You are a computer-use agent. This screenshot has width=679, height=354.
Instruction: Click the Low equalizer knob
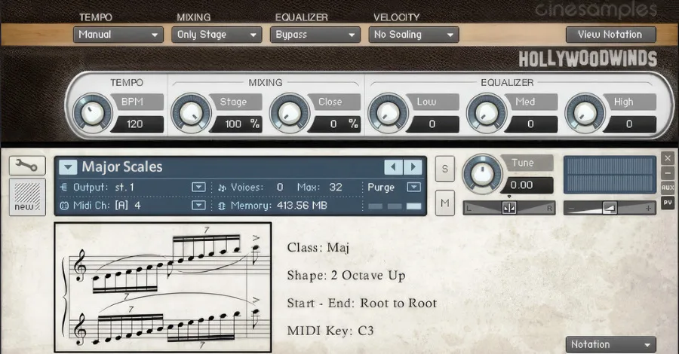click(388, 113)
